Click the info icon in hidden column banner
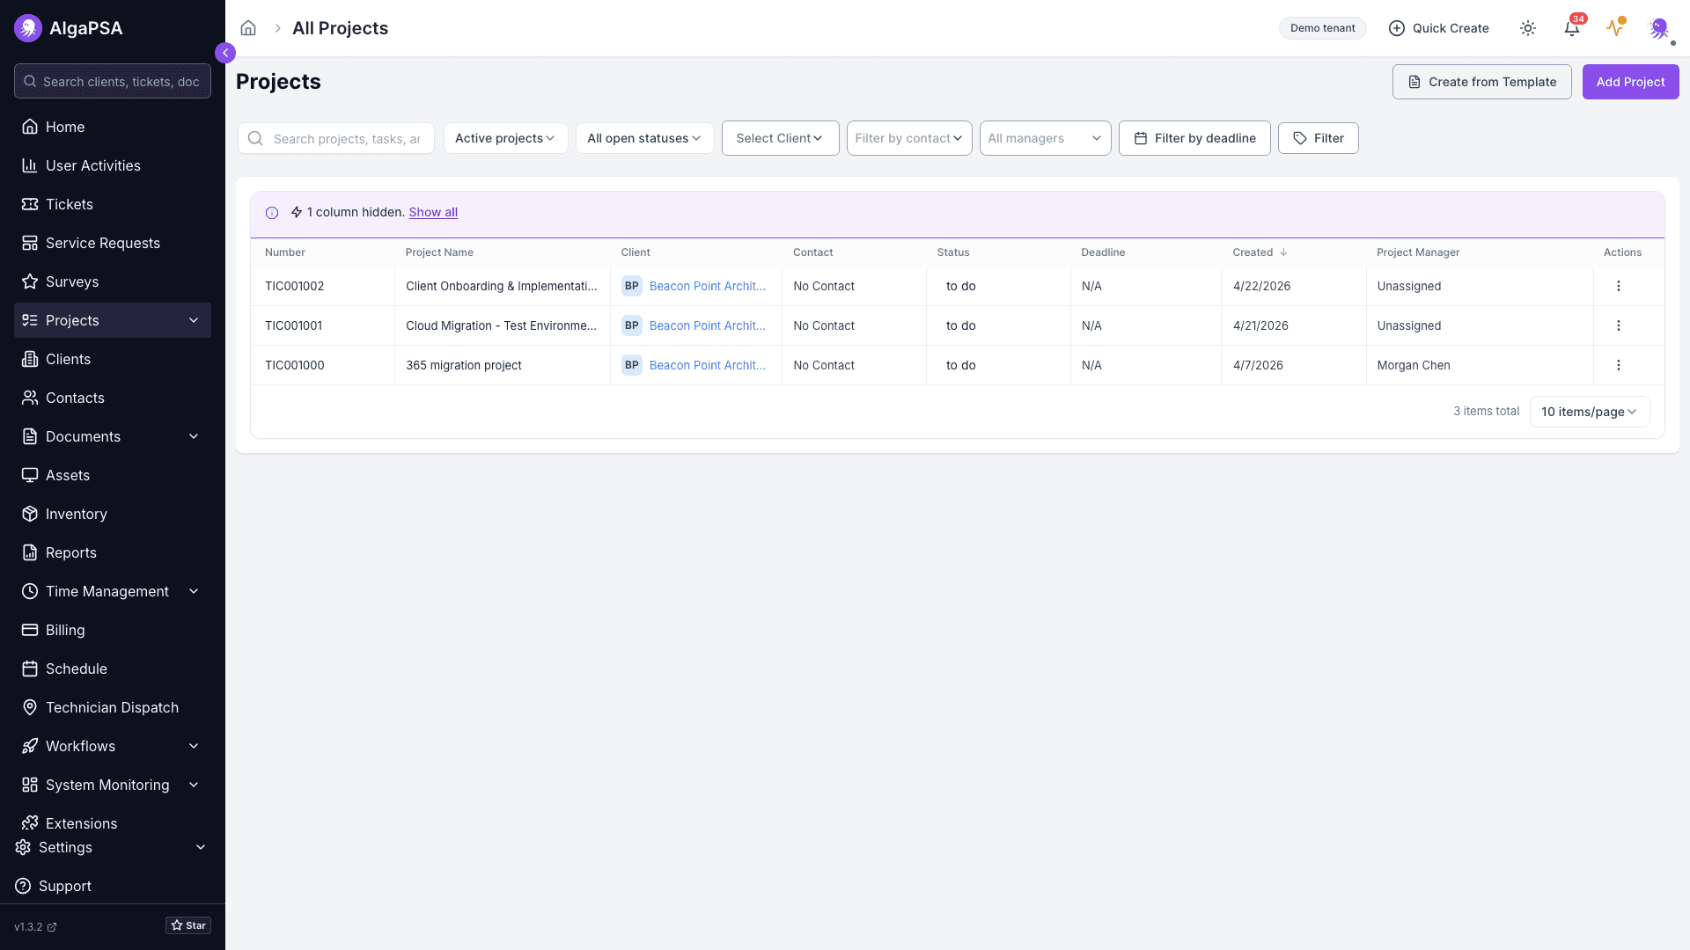The height and width of the screenshot is (950, 1690). tap(272, 213)
